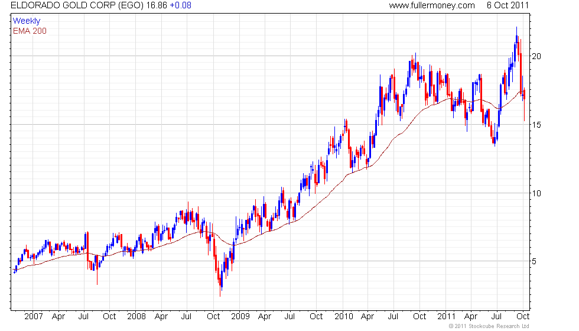Select the 2007 year label on time axis
Screen dimensions: 579x331
tap(33, 316)
